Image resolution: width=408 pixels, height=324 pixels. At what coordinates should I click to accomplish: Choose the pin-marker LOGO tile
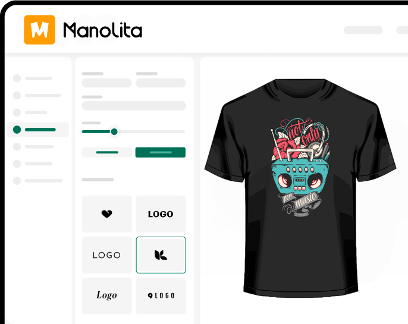point(161,295)
